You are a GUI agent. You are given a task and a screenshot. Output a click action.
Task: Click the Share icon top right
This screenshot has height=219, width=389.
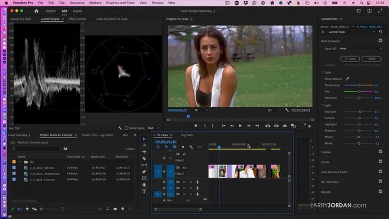pos(370,11)
